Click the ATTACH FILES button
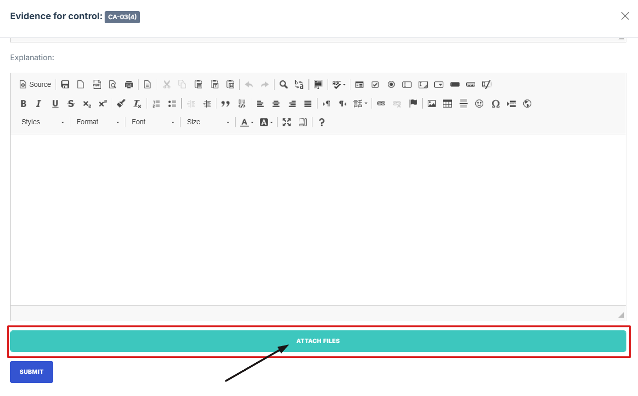The image size is (638, 396). [x=318, y=341]
